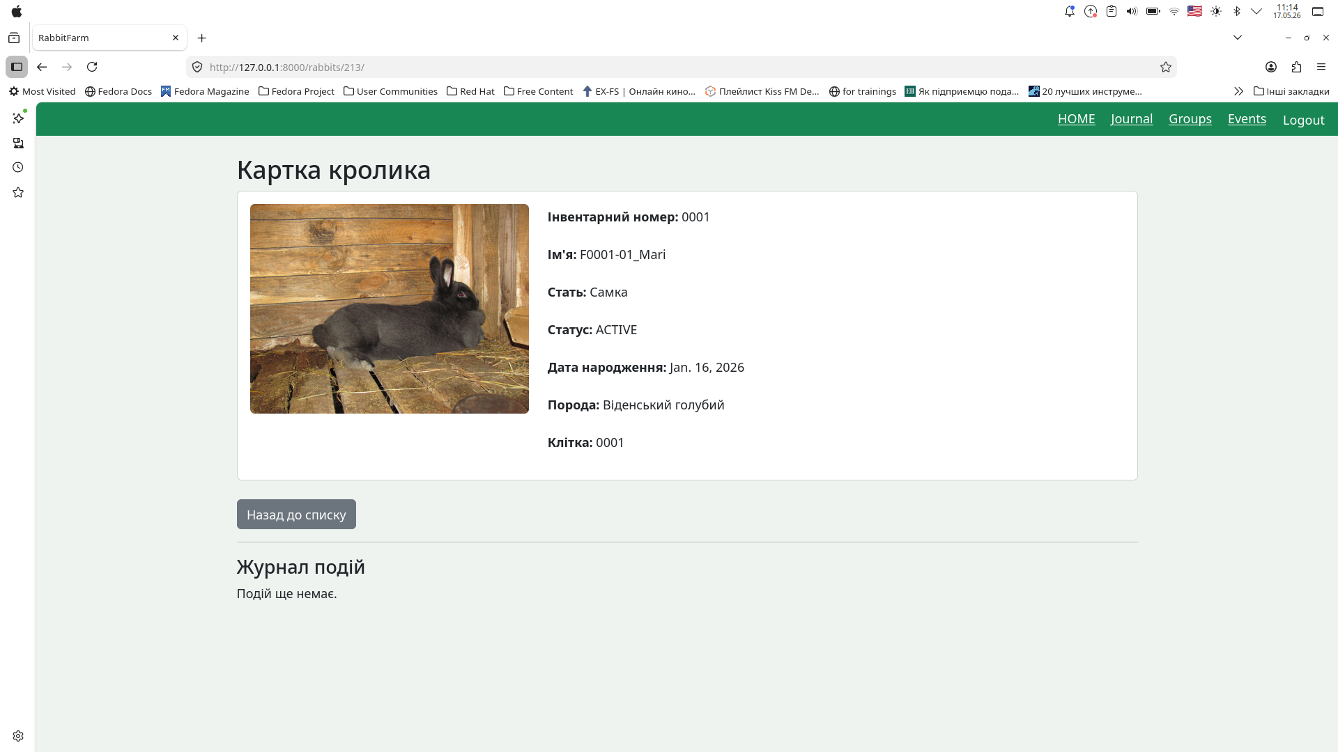The image size is (1338, 752).
Task: Open synced tabs sidebar panel
Action: pyautogui.click(x=18, y=143)
